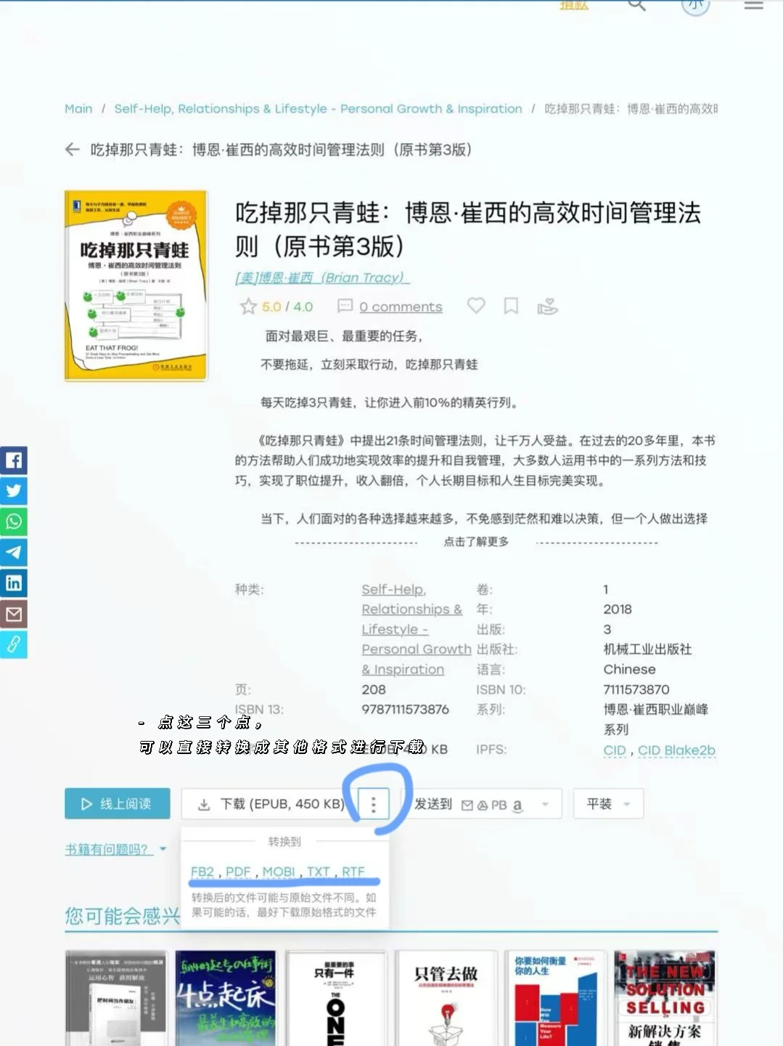Click ISBN 13 value 9787111573876
The height and width of the screenshot is (1046, 783).
point(405,710)
